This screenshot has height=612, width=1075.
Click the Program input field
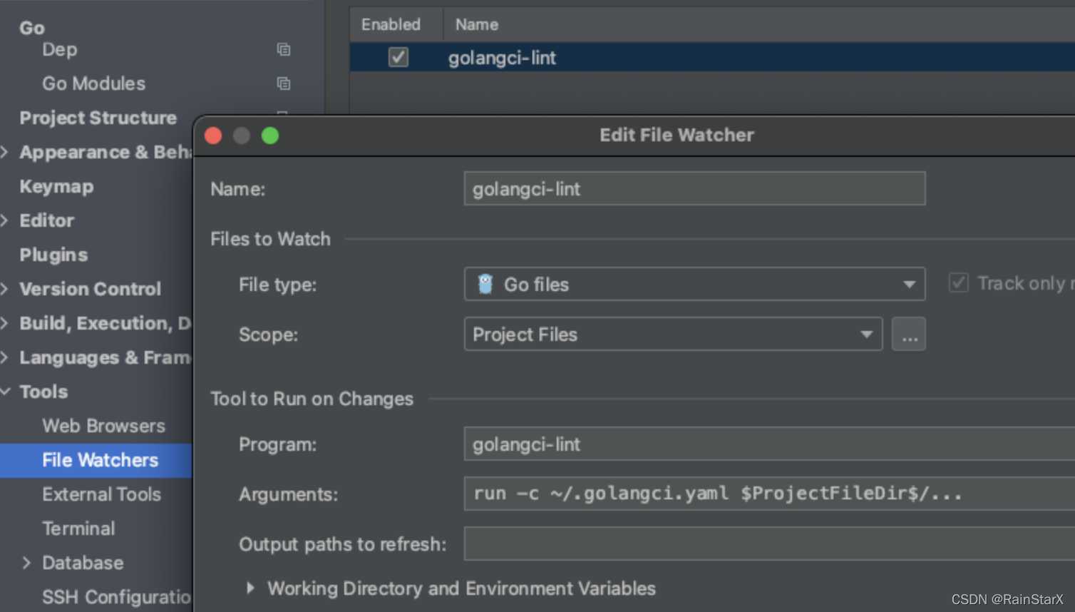(x=769, y=444)
